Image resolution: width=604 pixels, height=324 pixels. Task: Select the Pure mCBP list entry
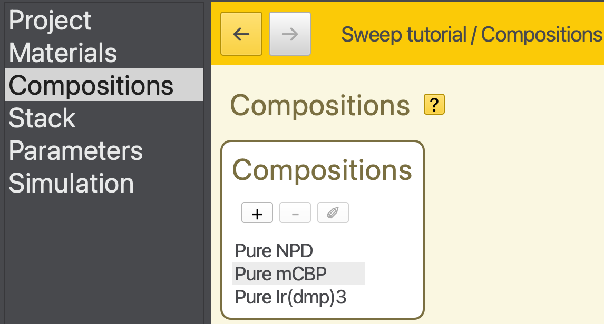[281, 274]
